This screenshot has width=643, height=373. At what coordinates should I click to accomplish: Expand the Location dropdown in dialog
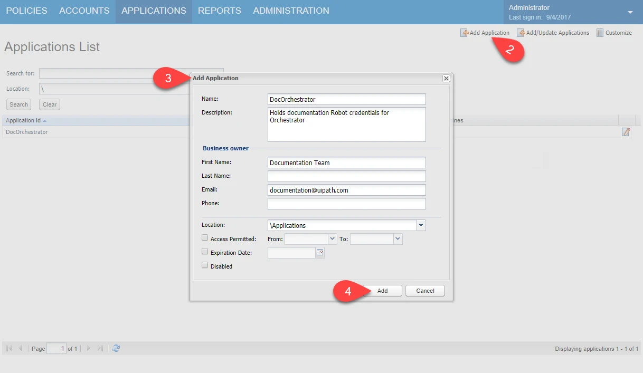[x=421, y=225]
